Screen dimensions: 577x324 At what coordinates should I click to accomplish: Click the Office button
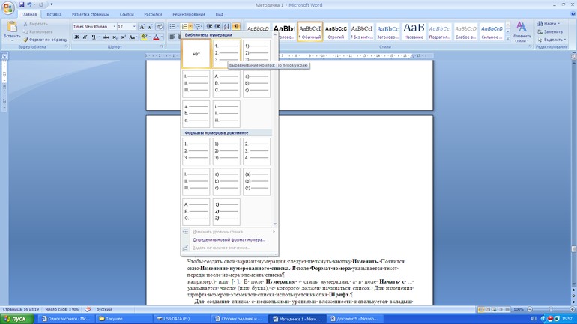7,7
